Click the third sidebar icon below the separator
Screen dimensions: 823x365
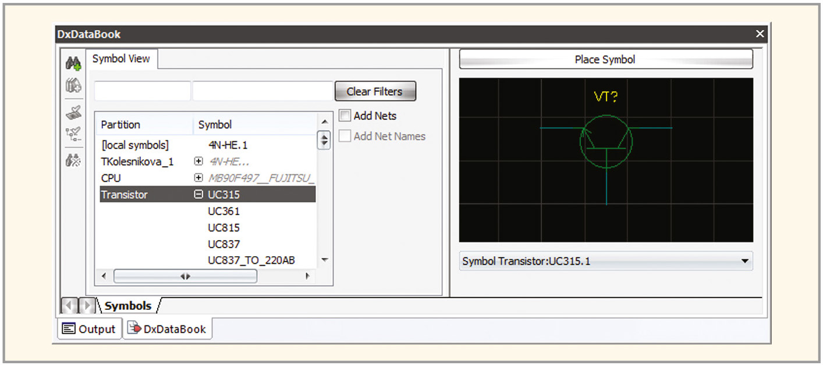pyautogui.click(x=73, y=112)
